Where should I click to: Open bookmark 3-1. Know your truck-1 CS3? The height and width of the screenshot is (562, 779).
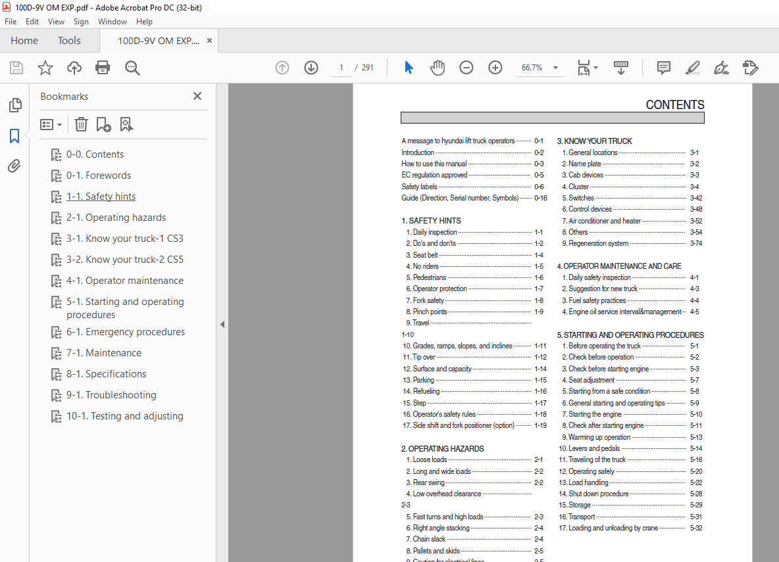tap(125, 239)
